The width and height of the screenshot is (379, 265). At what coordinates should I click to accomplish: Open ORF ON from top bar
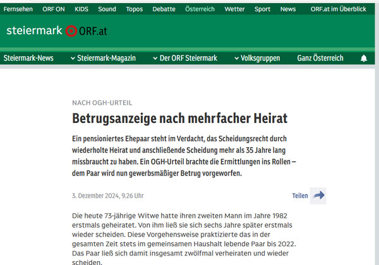point(52,9)
